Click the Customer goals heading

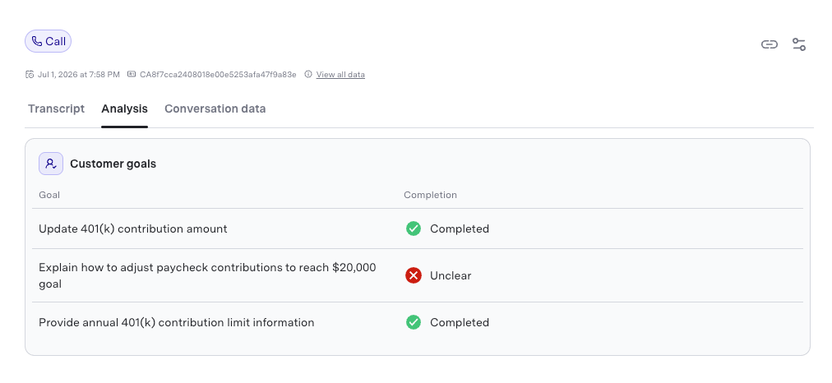[x=113, y=164]
